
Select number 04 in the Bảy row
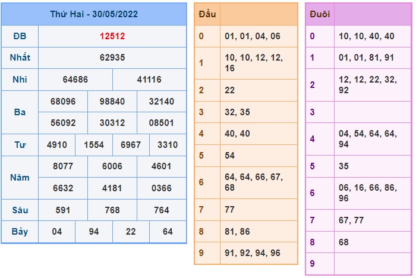57,232
